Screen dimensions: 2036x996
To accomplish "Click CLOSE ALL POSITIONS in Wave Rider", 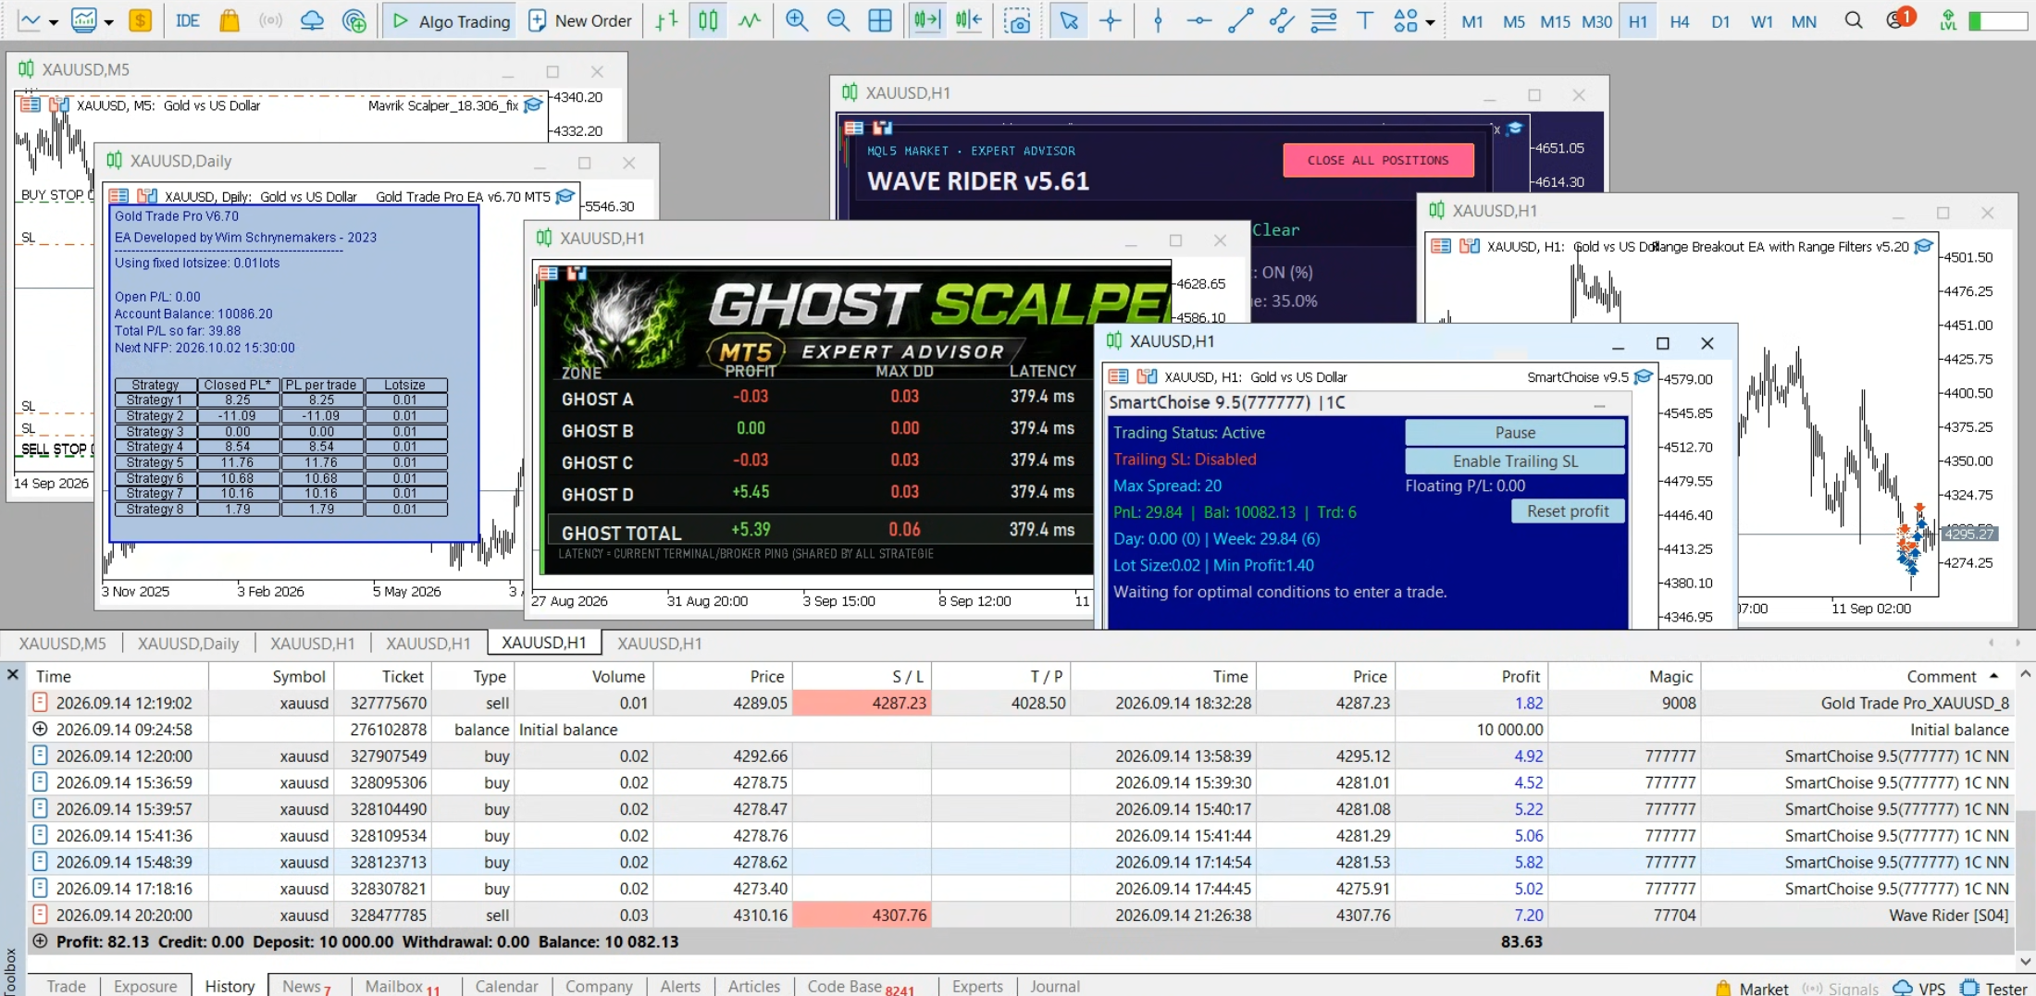I will click(1377, 160).
